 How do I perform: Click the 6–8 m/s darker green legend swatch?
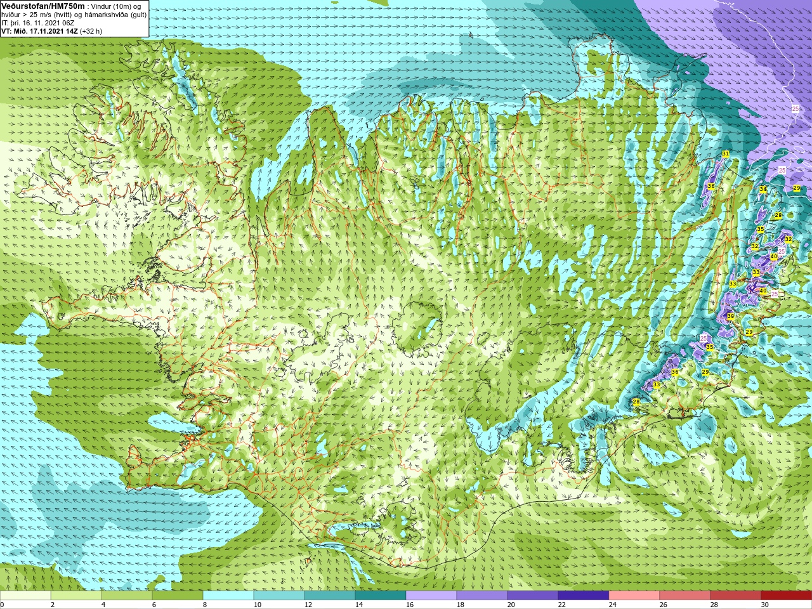click(x=178, y=595)
